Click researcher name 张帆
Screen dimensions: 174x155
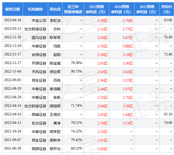coord(57,97)
